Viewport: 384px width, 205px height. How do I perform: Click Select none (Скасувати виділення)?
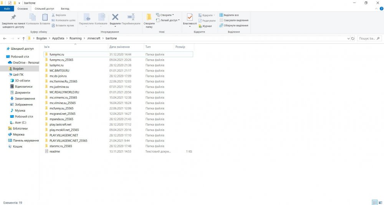coord(234,20)
